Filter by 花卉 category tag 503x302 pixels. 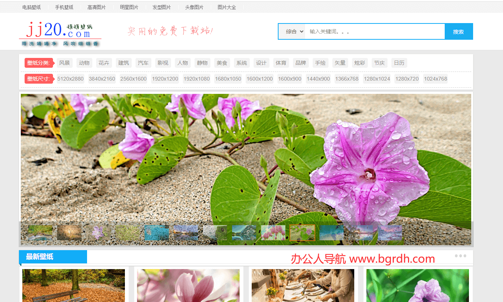coord(104,63)
